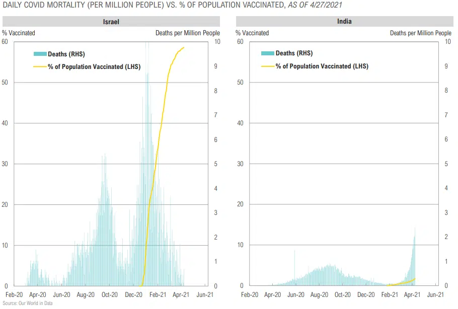Click 'Apr-21' on the India x-axis
The image size is (458, 309).
pyautogui.click(x=412, y=295)
